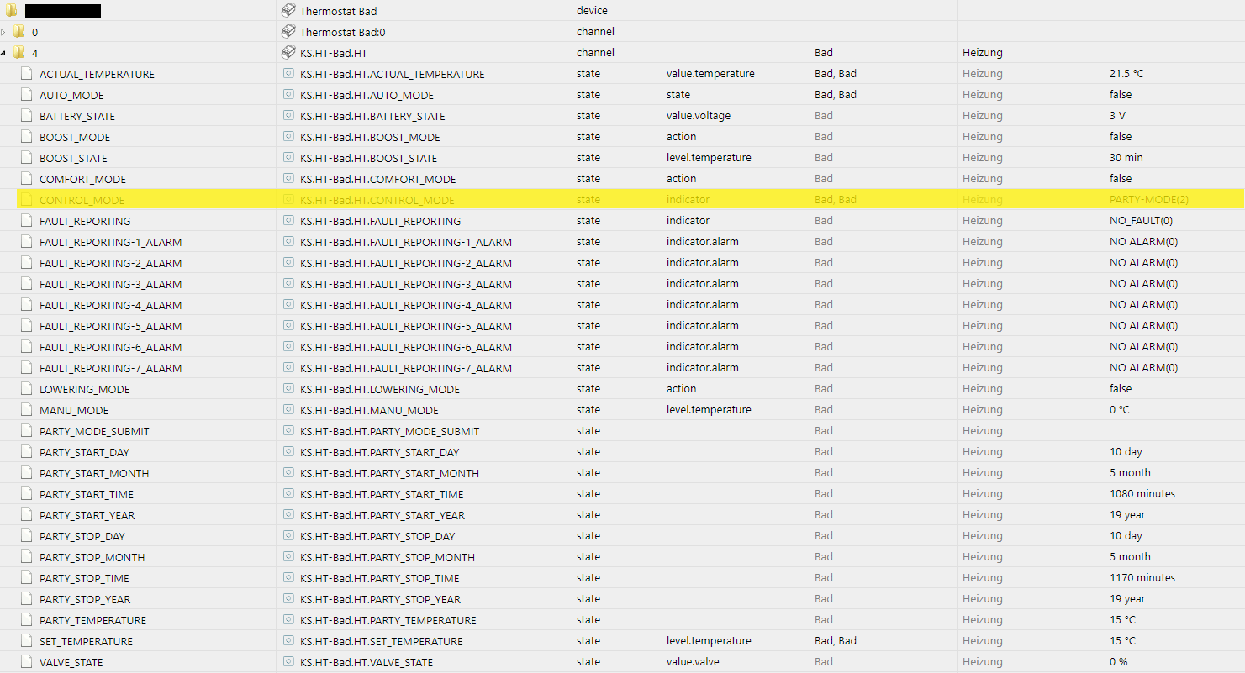Click the file icon before ACTUAL_TEMPERATURE
Image resolution: width=1245 pixels, height=673 pixels.
25,74
